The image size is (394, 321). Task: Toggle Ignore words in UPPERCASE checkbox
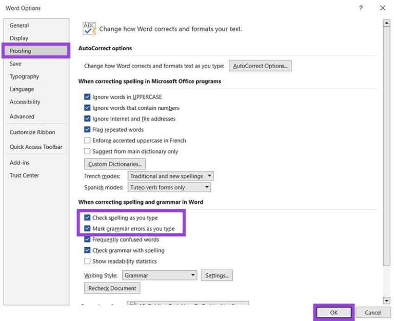pyautogui.click(x=87, y=97)
